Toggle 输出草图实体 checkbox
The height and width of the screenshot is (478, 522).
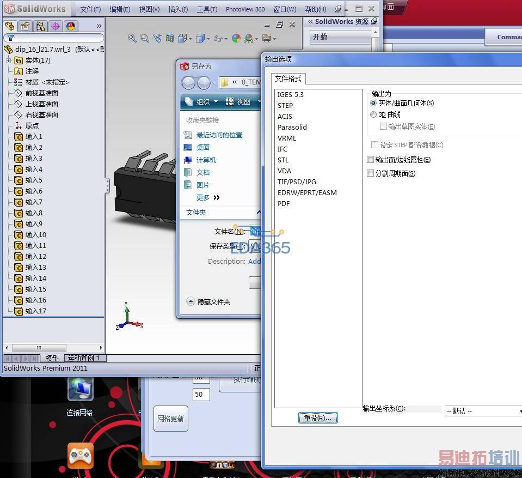(x=383, y=126)
